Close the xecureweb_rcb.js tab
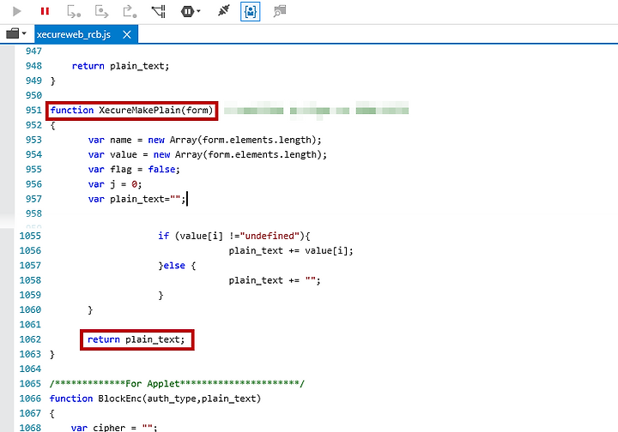 coord(127,34)
